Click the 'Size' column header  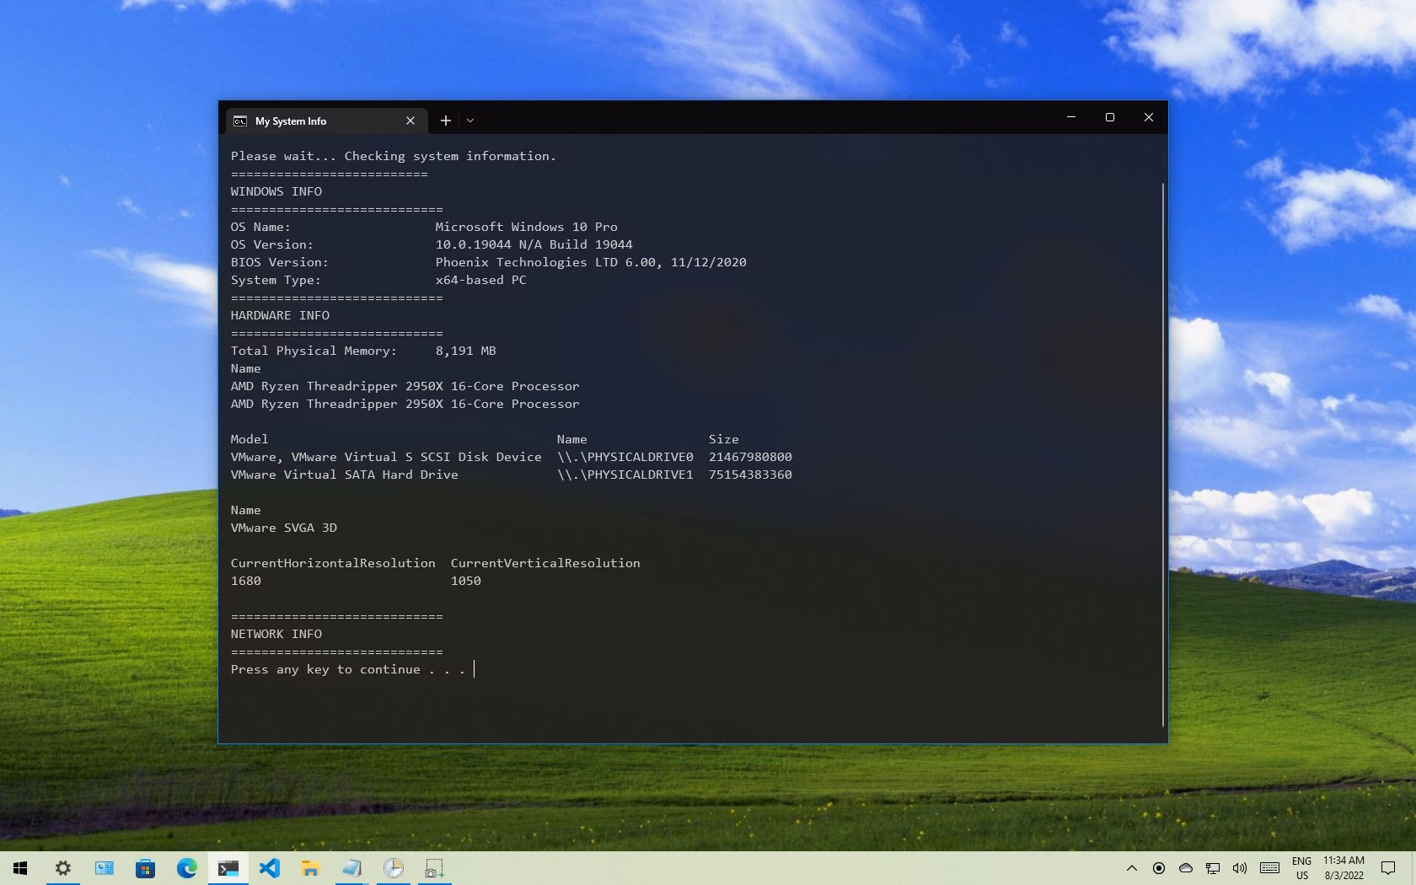[x=724, y=439]
